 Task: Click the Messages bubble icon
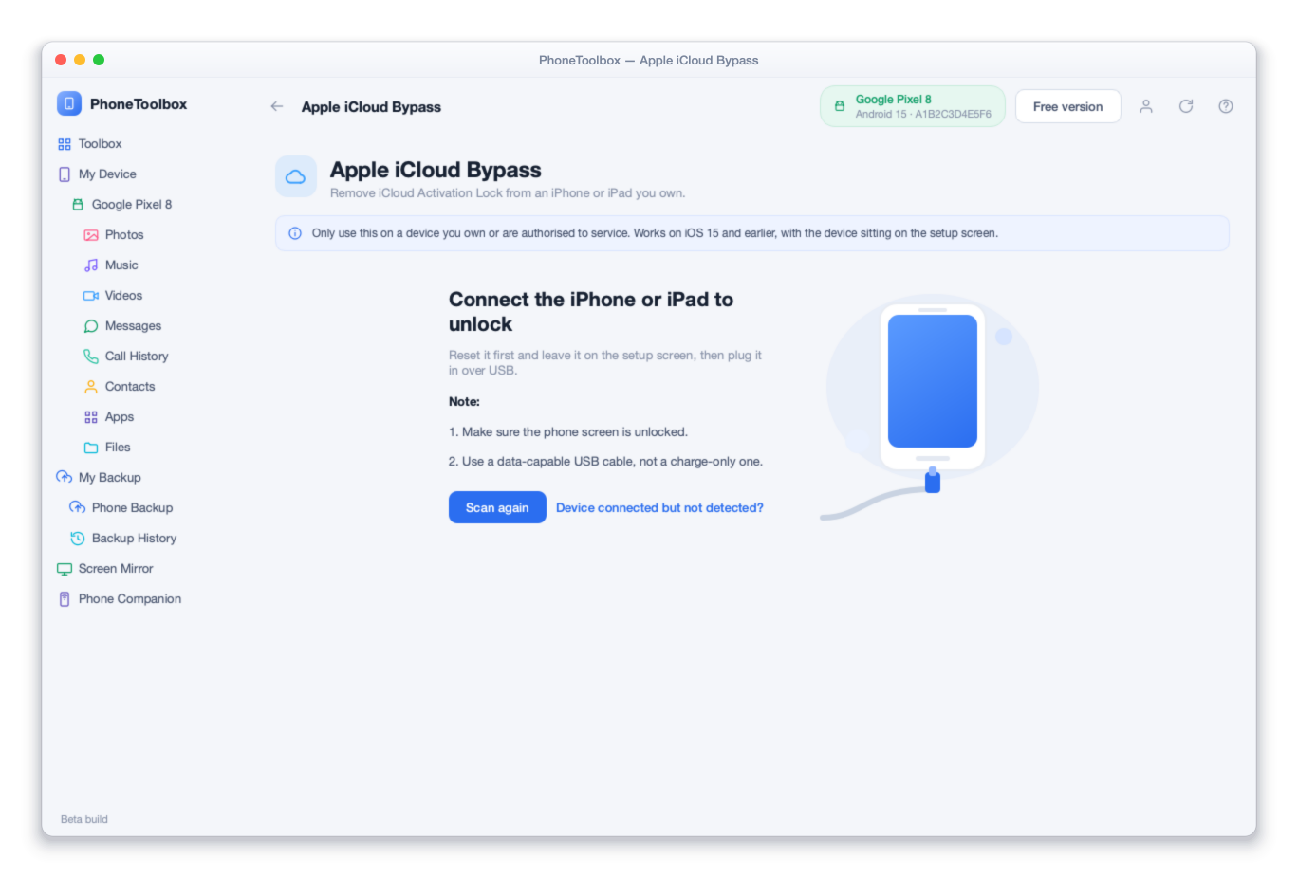pyautogui.click(x=91, y=326)
